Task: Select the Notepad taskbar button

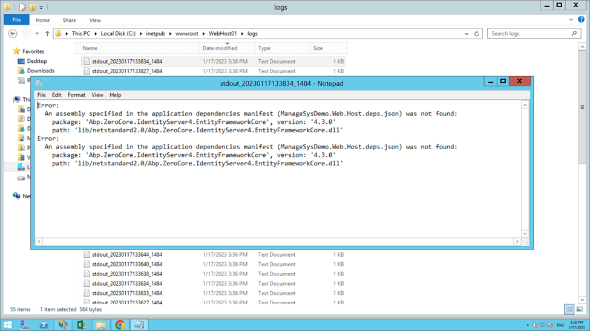Action: tap(139, 324)
